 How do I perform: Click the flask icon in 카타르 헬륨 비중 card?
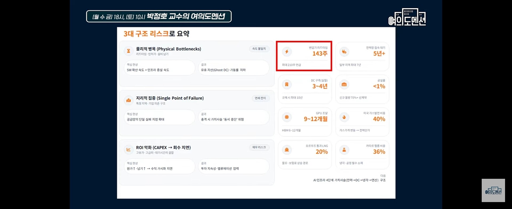(x=344, y=150)
